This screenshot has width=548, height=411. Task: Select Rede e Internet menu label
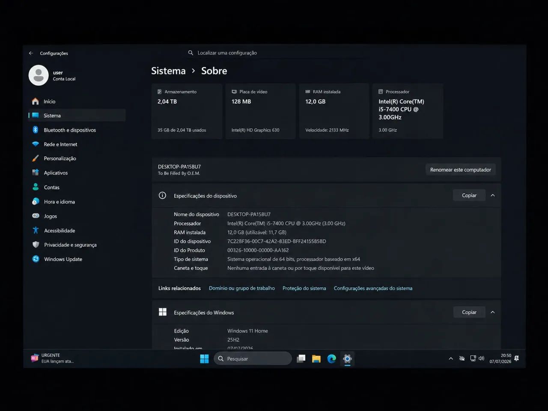(x=60, y=144)
